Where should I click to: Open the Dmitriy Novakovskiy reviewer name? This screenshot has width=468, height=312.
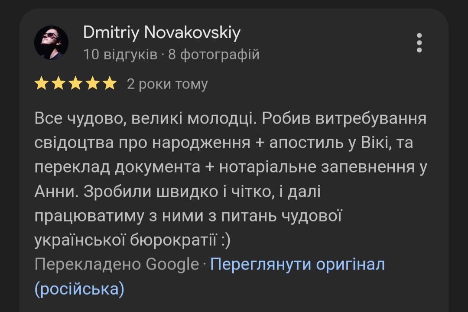tap(162, 32)
